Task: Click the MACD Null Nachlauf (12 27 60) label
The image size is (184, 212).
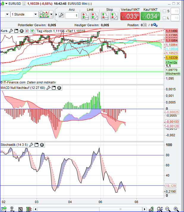Action: (23, 88)
